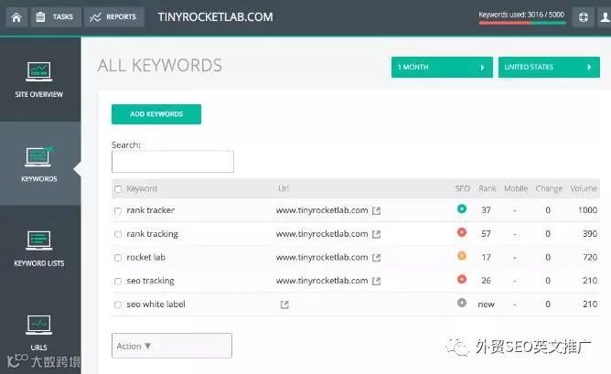Sort by Url column header
The image size is (611, 374).
(284, 188)
